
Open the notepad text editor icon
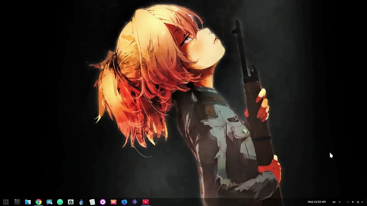(92, 202)
